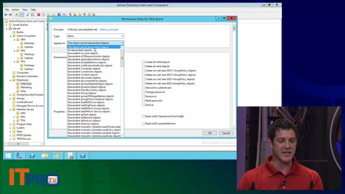This screenshot has height=194, width=345.
Task: Collapse the lab.net tree node
Action: pos(7,28)
